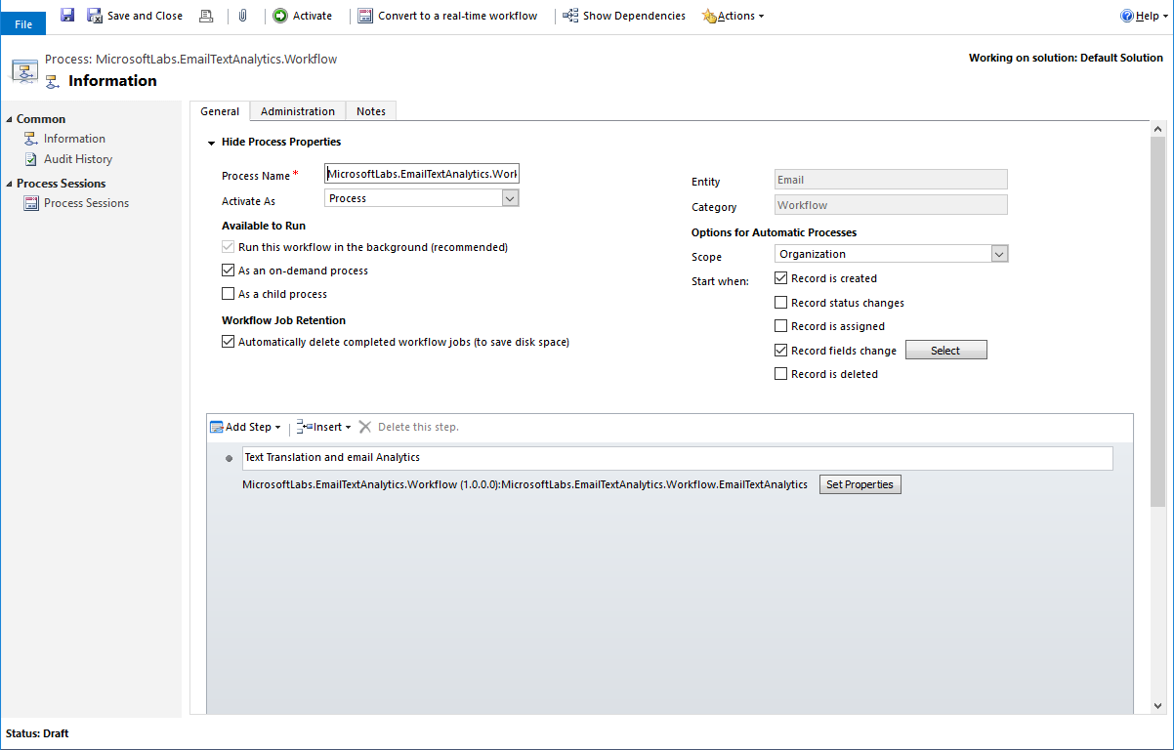The image size is (1174, 750).
Task: Click the Save floppy disk icon
Action: pos(67,16)
